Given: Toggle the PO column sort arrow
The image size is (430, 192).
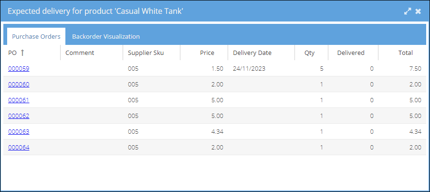Looking at the screenshot, I should [22, 53].
